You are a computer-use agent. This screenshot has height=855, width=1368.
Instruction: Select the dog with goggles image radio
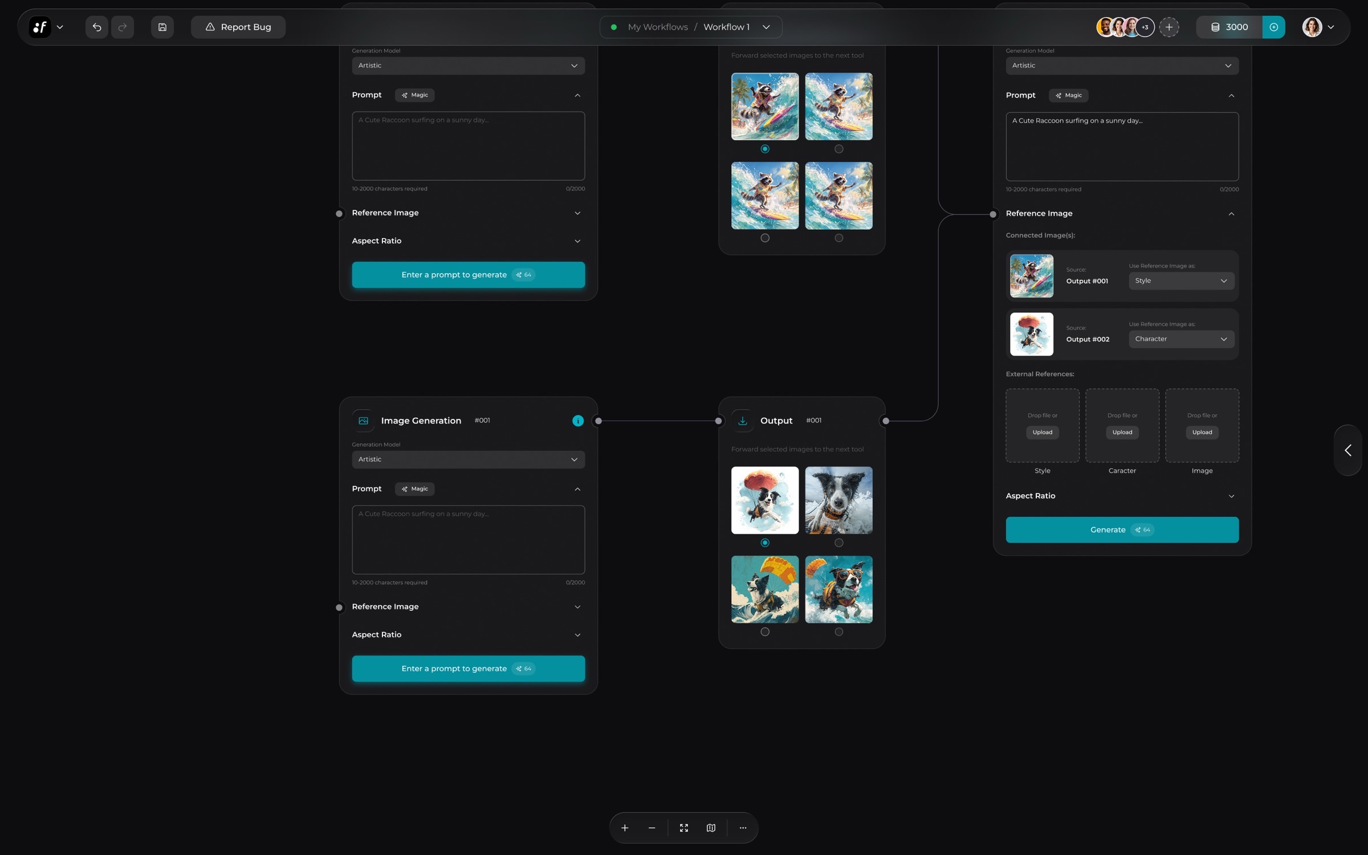[x=838, y=632]
